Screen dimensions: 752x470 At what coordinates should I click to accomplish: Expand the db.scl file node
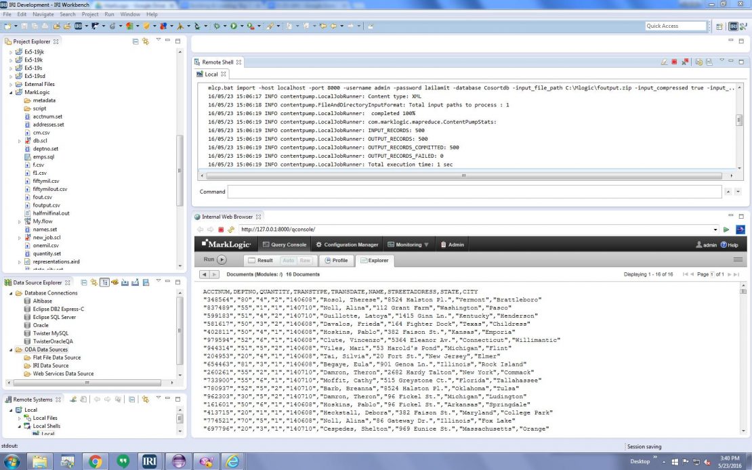[x=20, y=141]
